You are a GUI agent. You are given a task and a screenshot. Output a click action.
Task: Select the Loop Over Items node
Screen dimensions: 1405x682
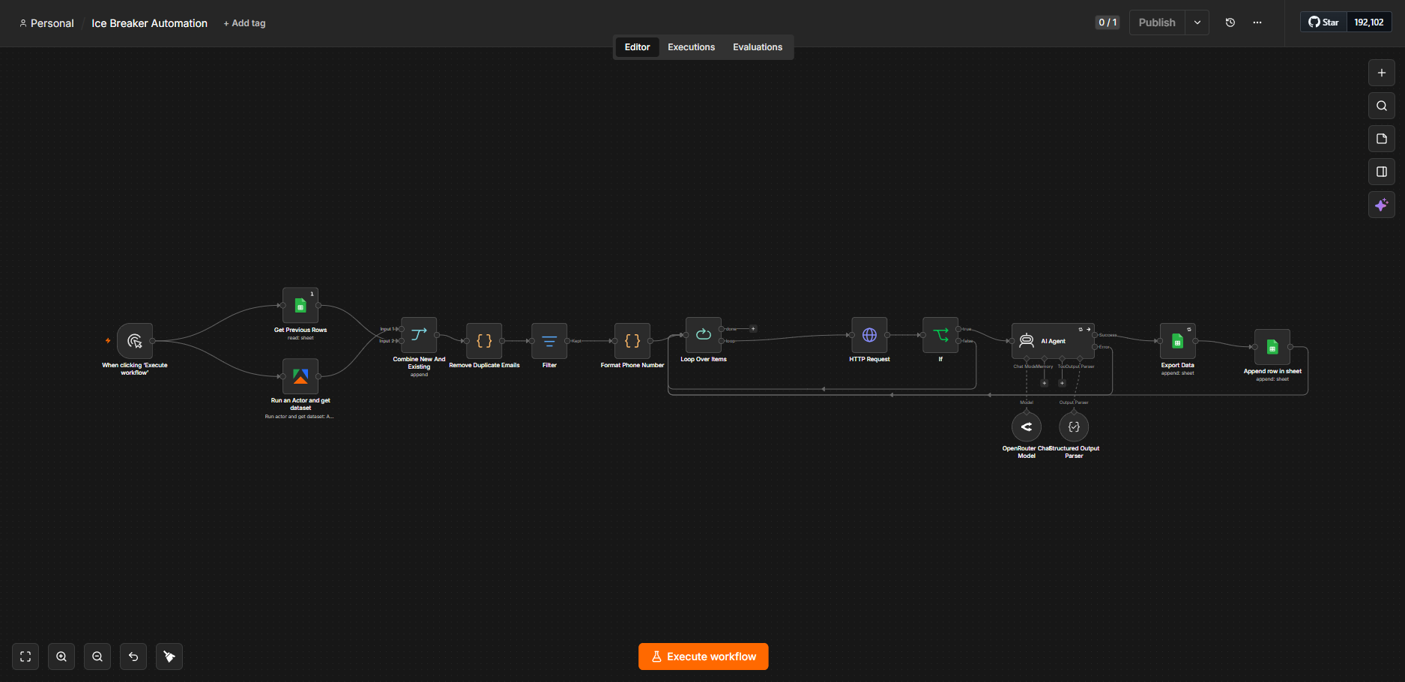click(704, 335)
